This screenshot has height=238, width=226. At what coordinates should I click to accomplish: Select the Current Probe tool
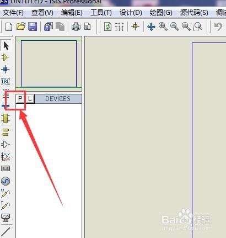point(6,205)
